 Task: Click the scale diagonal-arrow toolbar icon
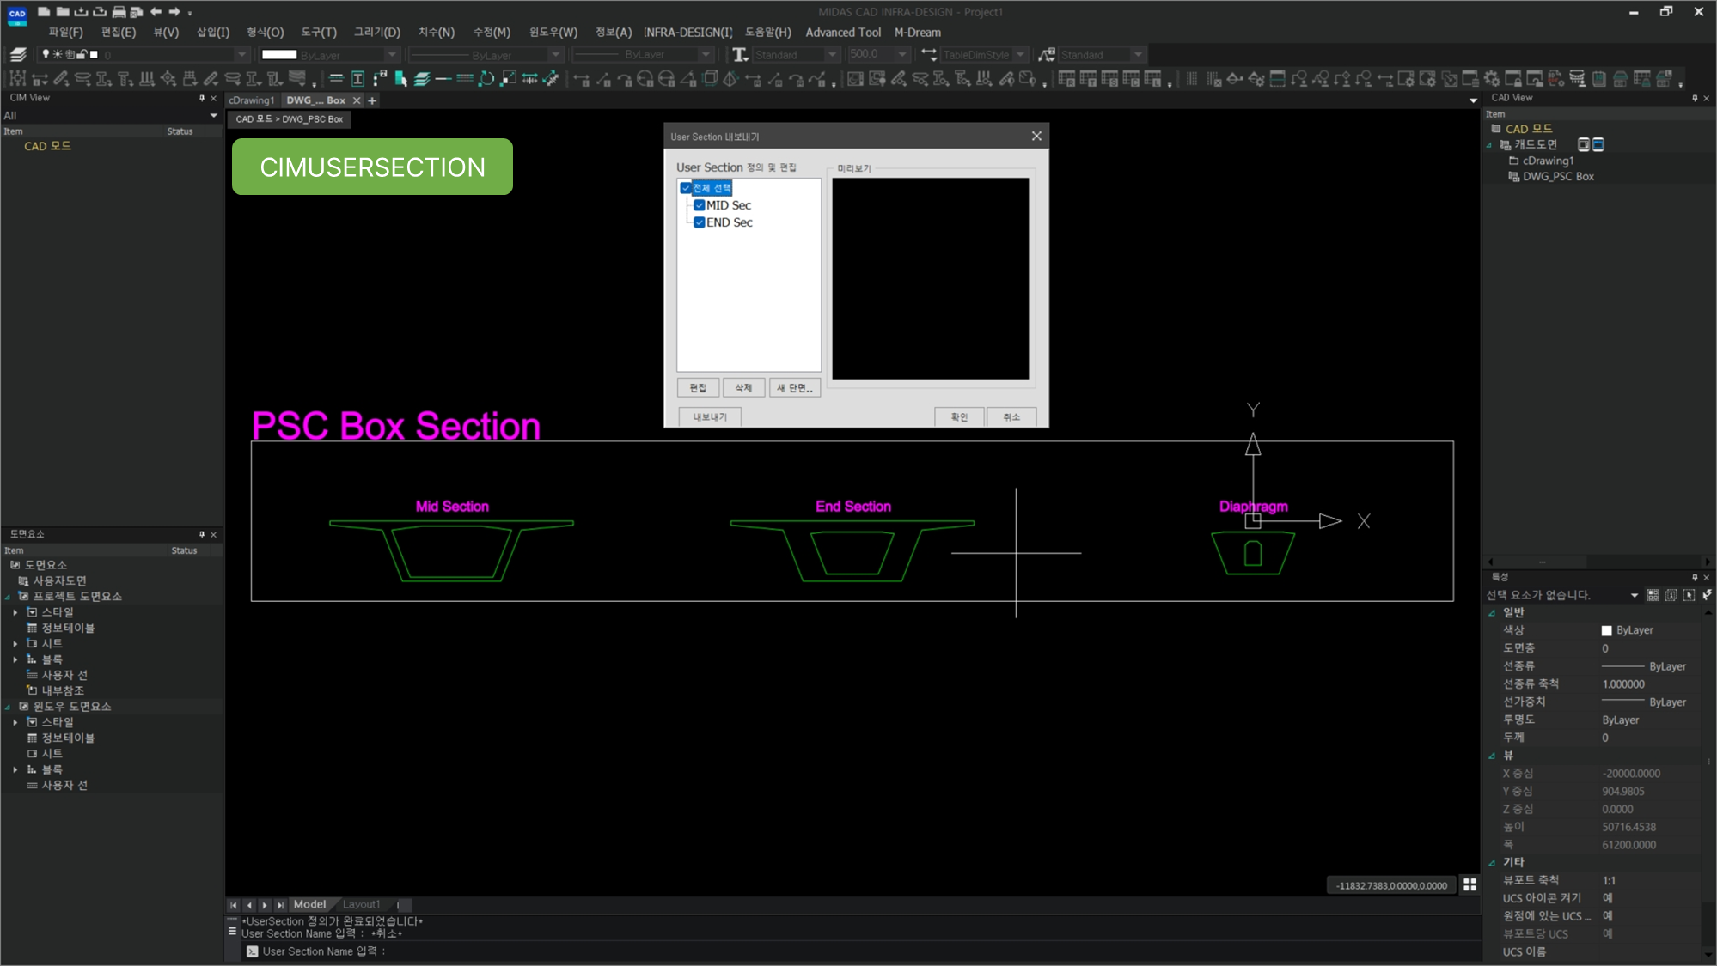pyautogui.click(x=509, y=79)
